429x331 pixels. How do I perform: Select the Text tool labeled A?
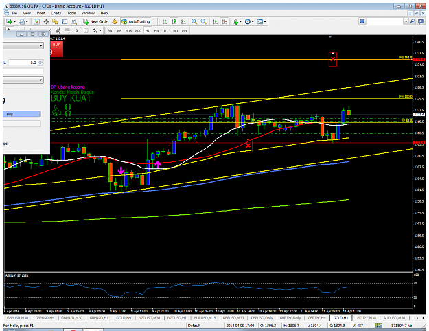[77, 31]
